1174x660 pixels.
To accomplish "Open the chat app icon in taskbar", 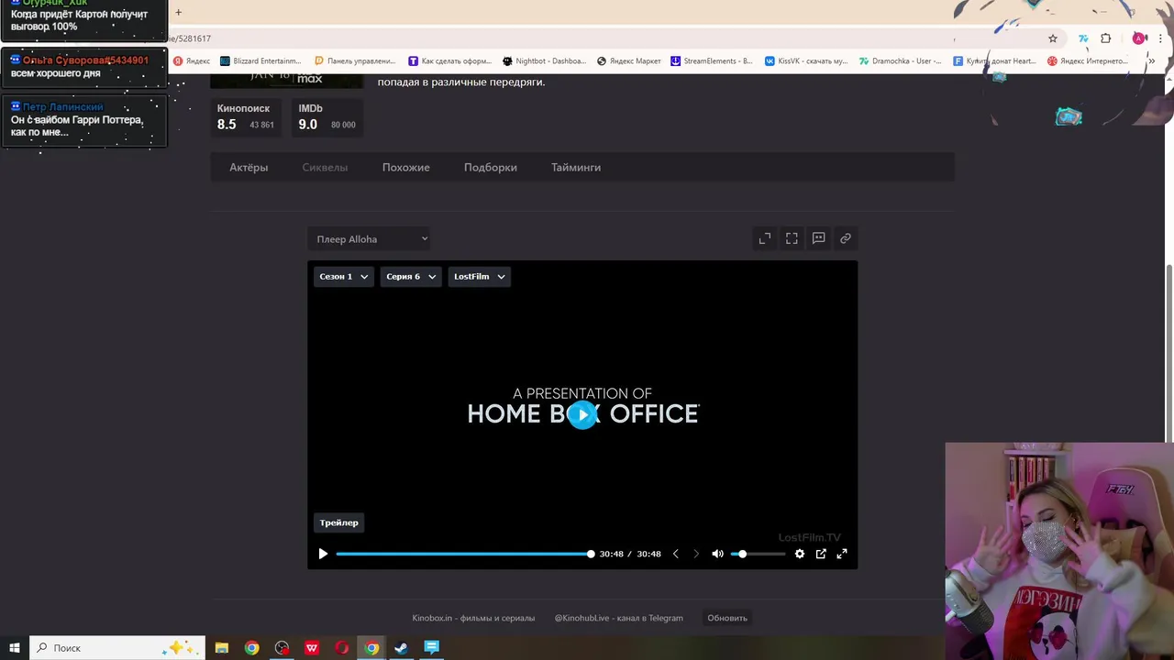I will (432, 648).
